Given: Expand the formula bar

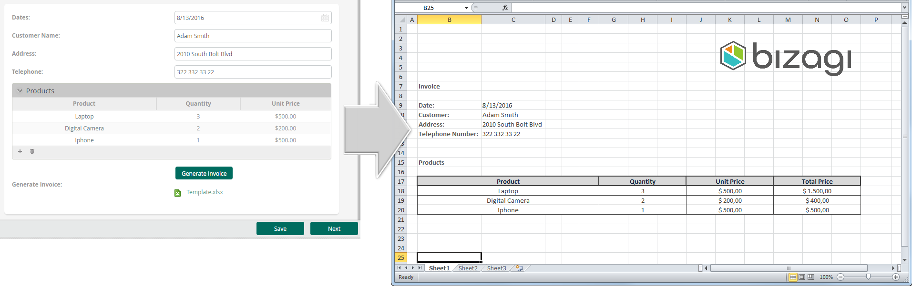Looking at the screenshot, I should [x=904, y=8].
